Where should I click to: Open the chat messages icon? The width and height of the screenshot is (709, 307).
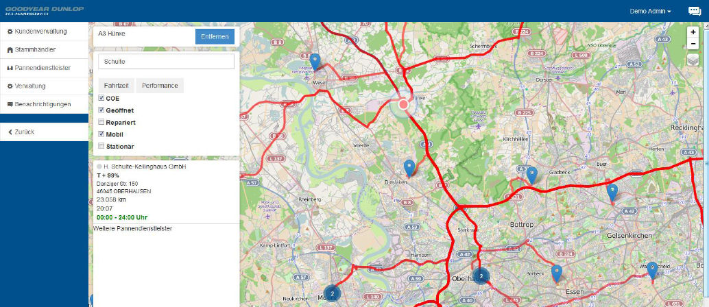pos(694,11)
